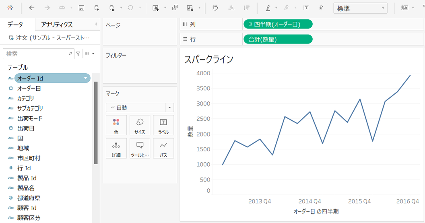Click the filter icon beside search box

click(78, 54)
